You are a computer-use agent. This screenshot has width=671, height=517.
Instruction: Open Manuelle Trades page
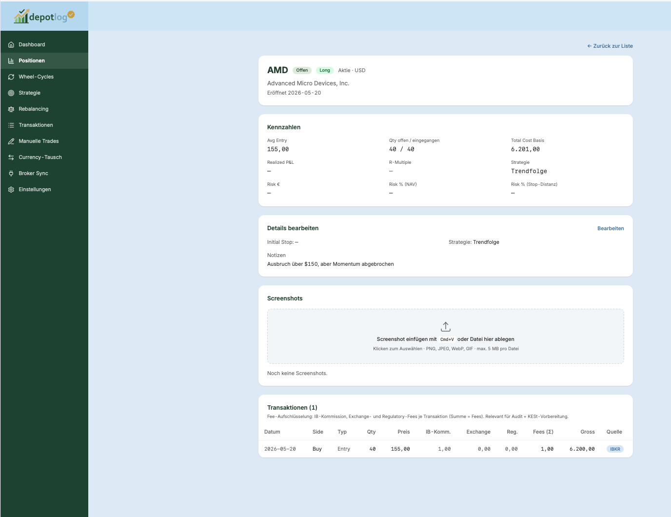(44, 141)
